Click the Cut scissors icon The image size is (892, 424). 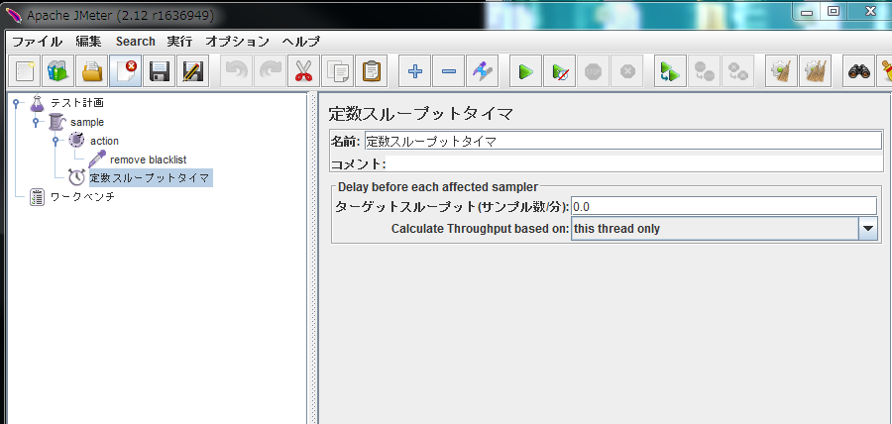click(304, 71)
